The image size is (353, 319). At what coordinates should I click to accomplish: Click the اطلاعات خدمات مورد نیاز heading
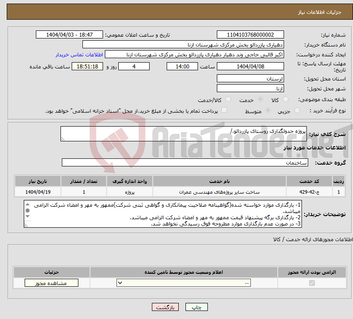point(314,148)
